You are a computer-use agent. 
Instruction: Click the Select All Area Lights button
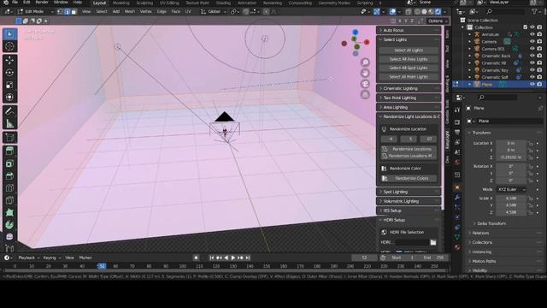[x=409, y=59]
